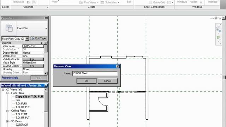The image size is (226, 127).
Task: Select T.O. FLR1 under Floor Plans
Action: 21,103
